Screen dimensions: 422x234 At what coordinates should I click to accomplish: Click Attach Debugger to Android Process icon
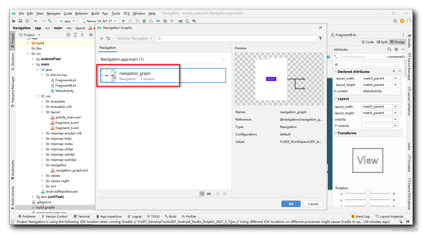point(165,21)
